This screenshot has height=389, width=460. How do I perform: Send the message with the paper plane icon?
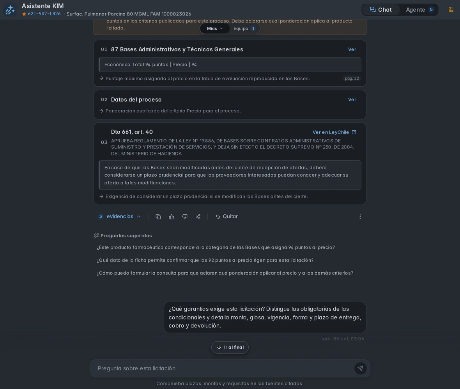coord(360,368)
